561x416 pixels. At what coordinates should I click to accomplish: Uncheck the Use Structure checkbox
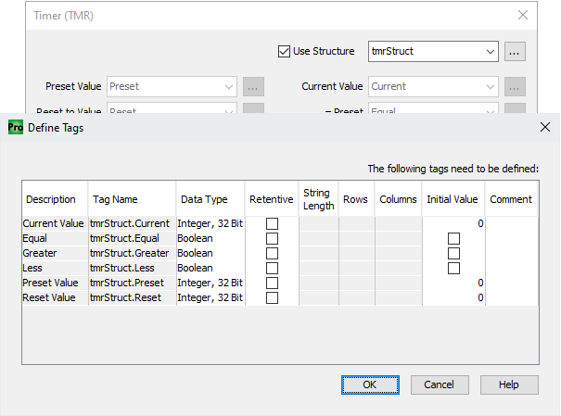coord(285,52)
